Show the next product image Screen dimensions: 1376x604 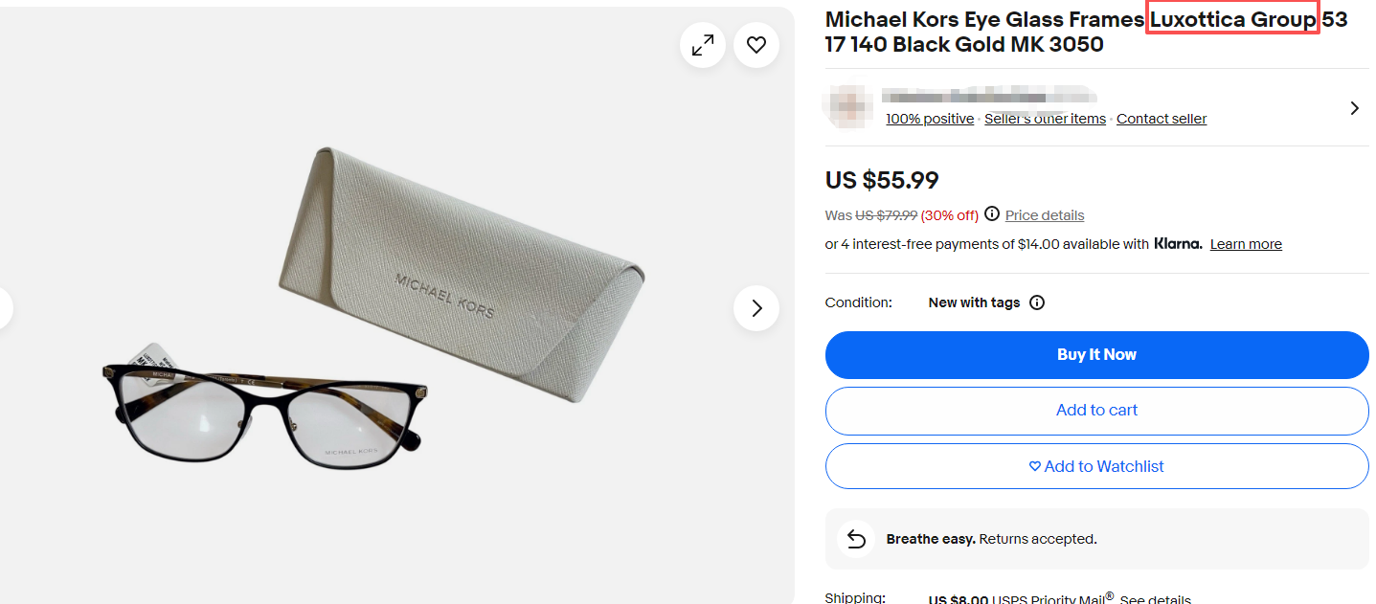click(756, 308)
